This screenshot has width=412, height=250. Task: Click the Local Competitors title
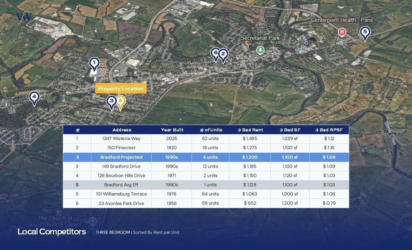click(51, 232)
